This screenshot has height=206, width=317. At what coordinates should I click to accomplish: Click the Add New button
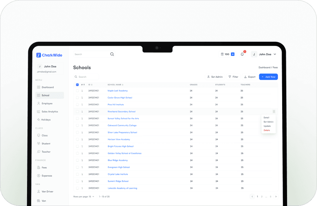click(268, 77)
